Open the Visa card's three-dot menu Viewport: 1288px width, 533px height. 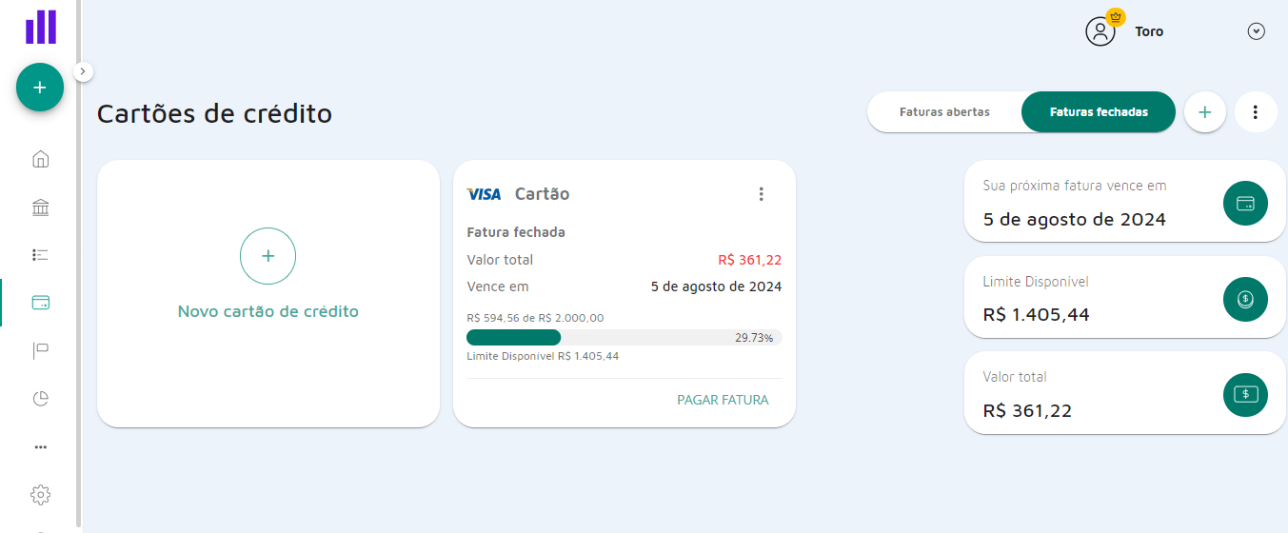(x=761, y=194)
